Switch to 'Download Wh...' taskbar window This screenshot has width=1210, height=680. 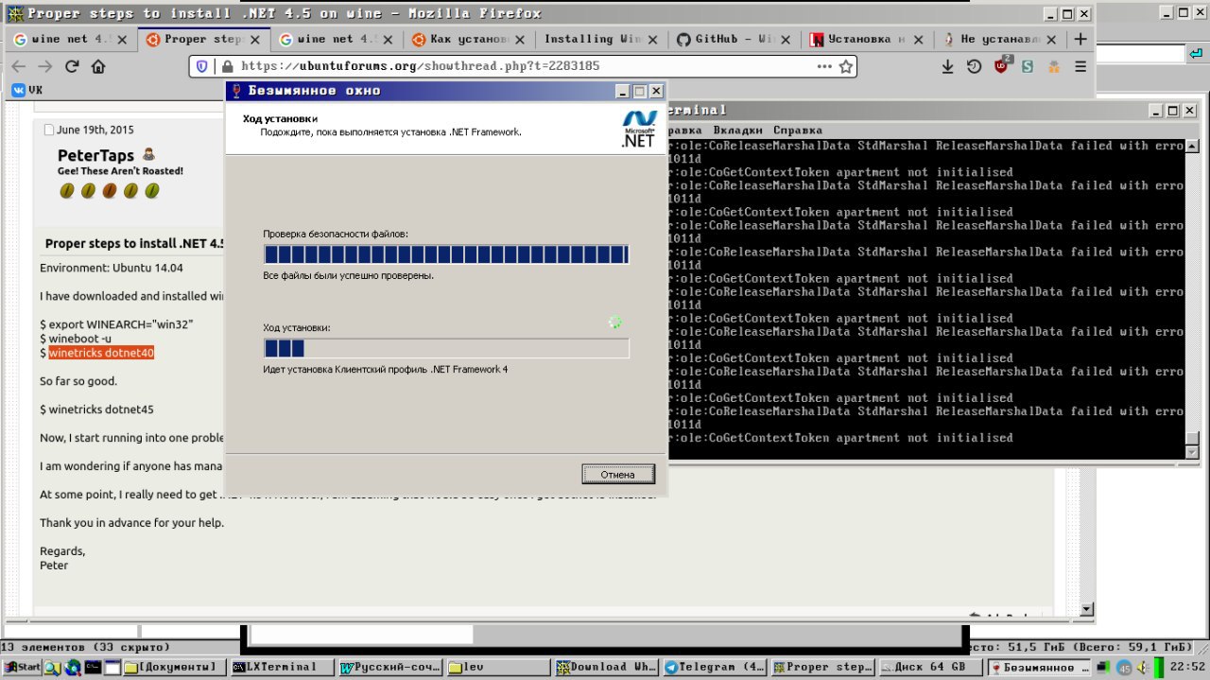coord(606,667)
